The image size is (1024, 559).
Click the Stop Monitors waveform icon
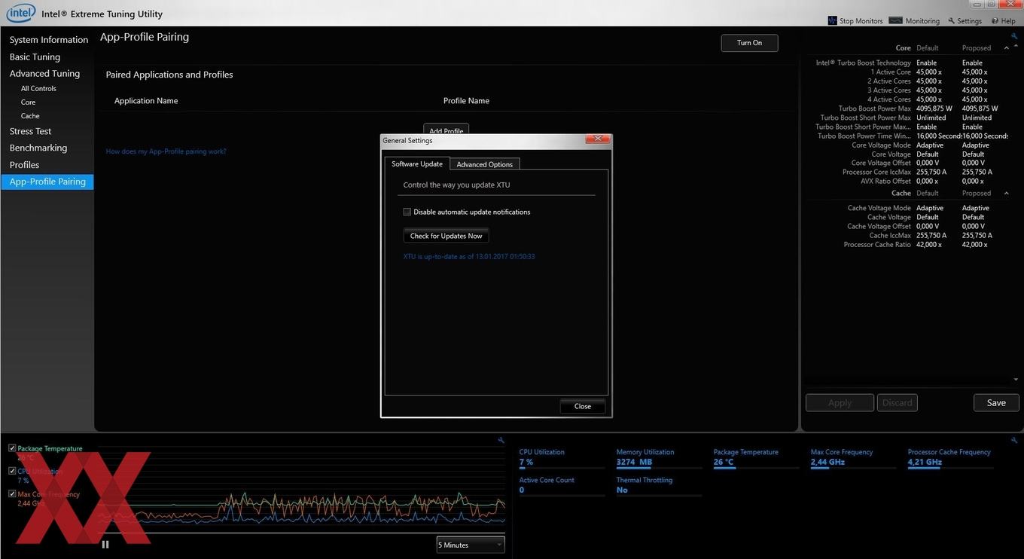(832, 20)
